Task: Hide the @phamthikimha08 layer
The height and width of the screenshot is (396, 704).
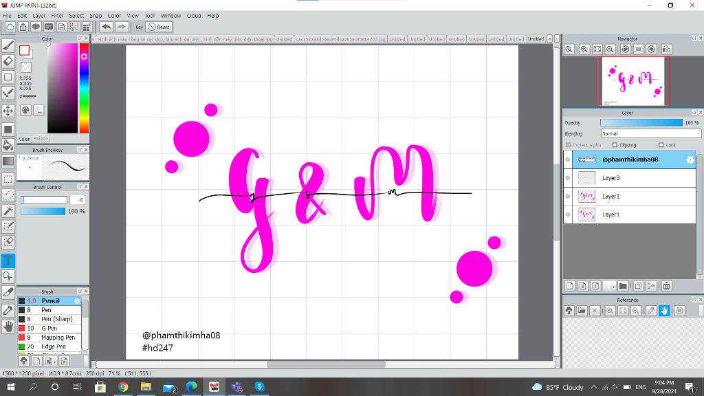Action: (568, 159)
